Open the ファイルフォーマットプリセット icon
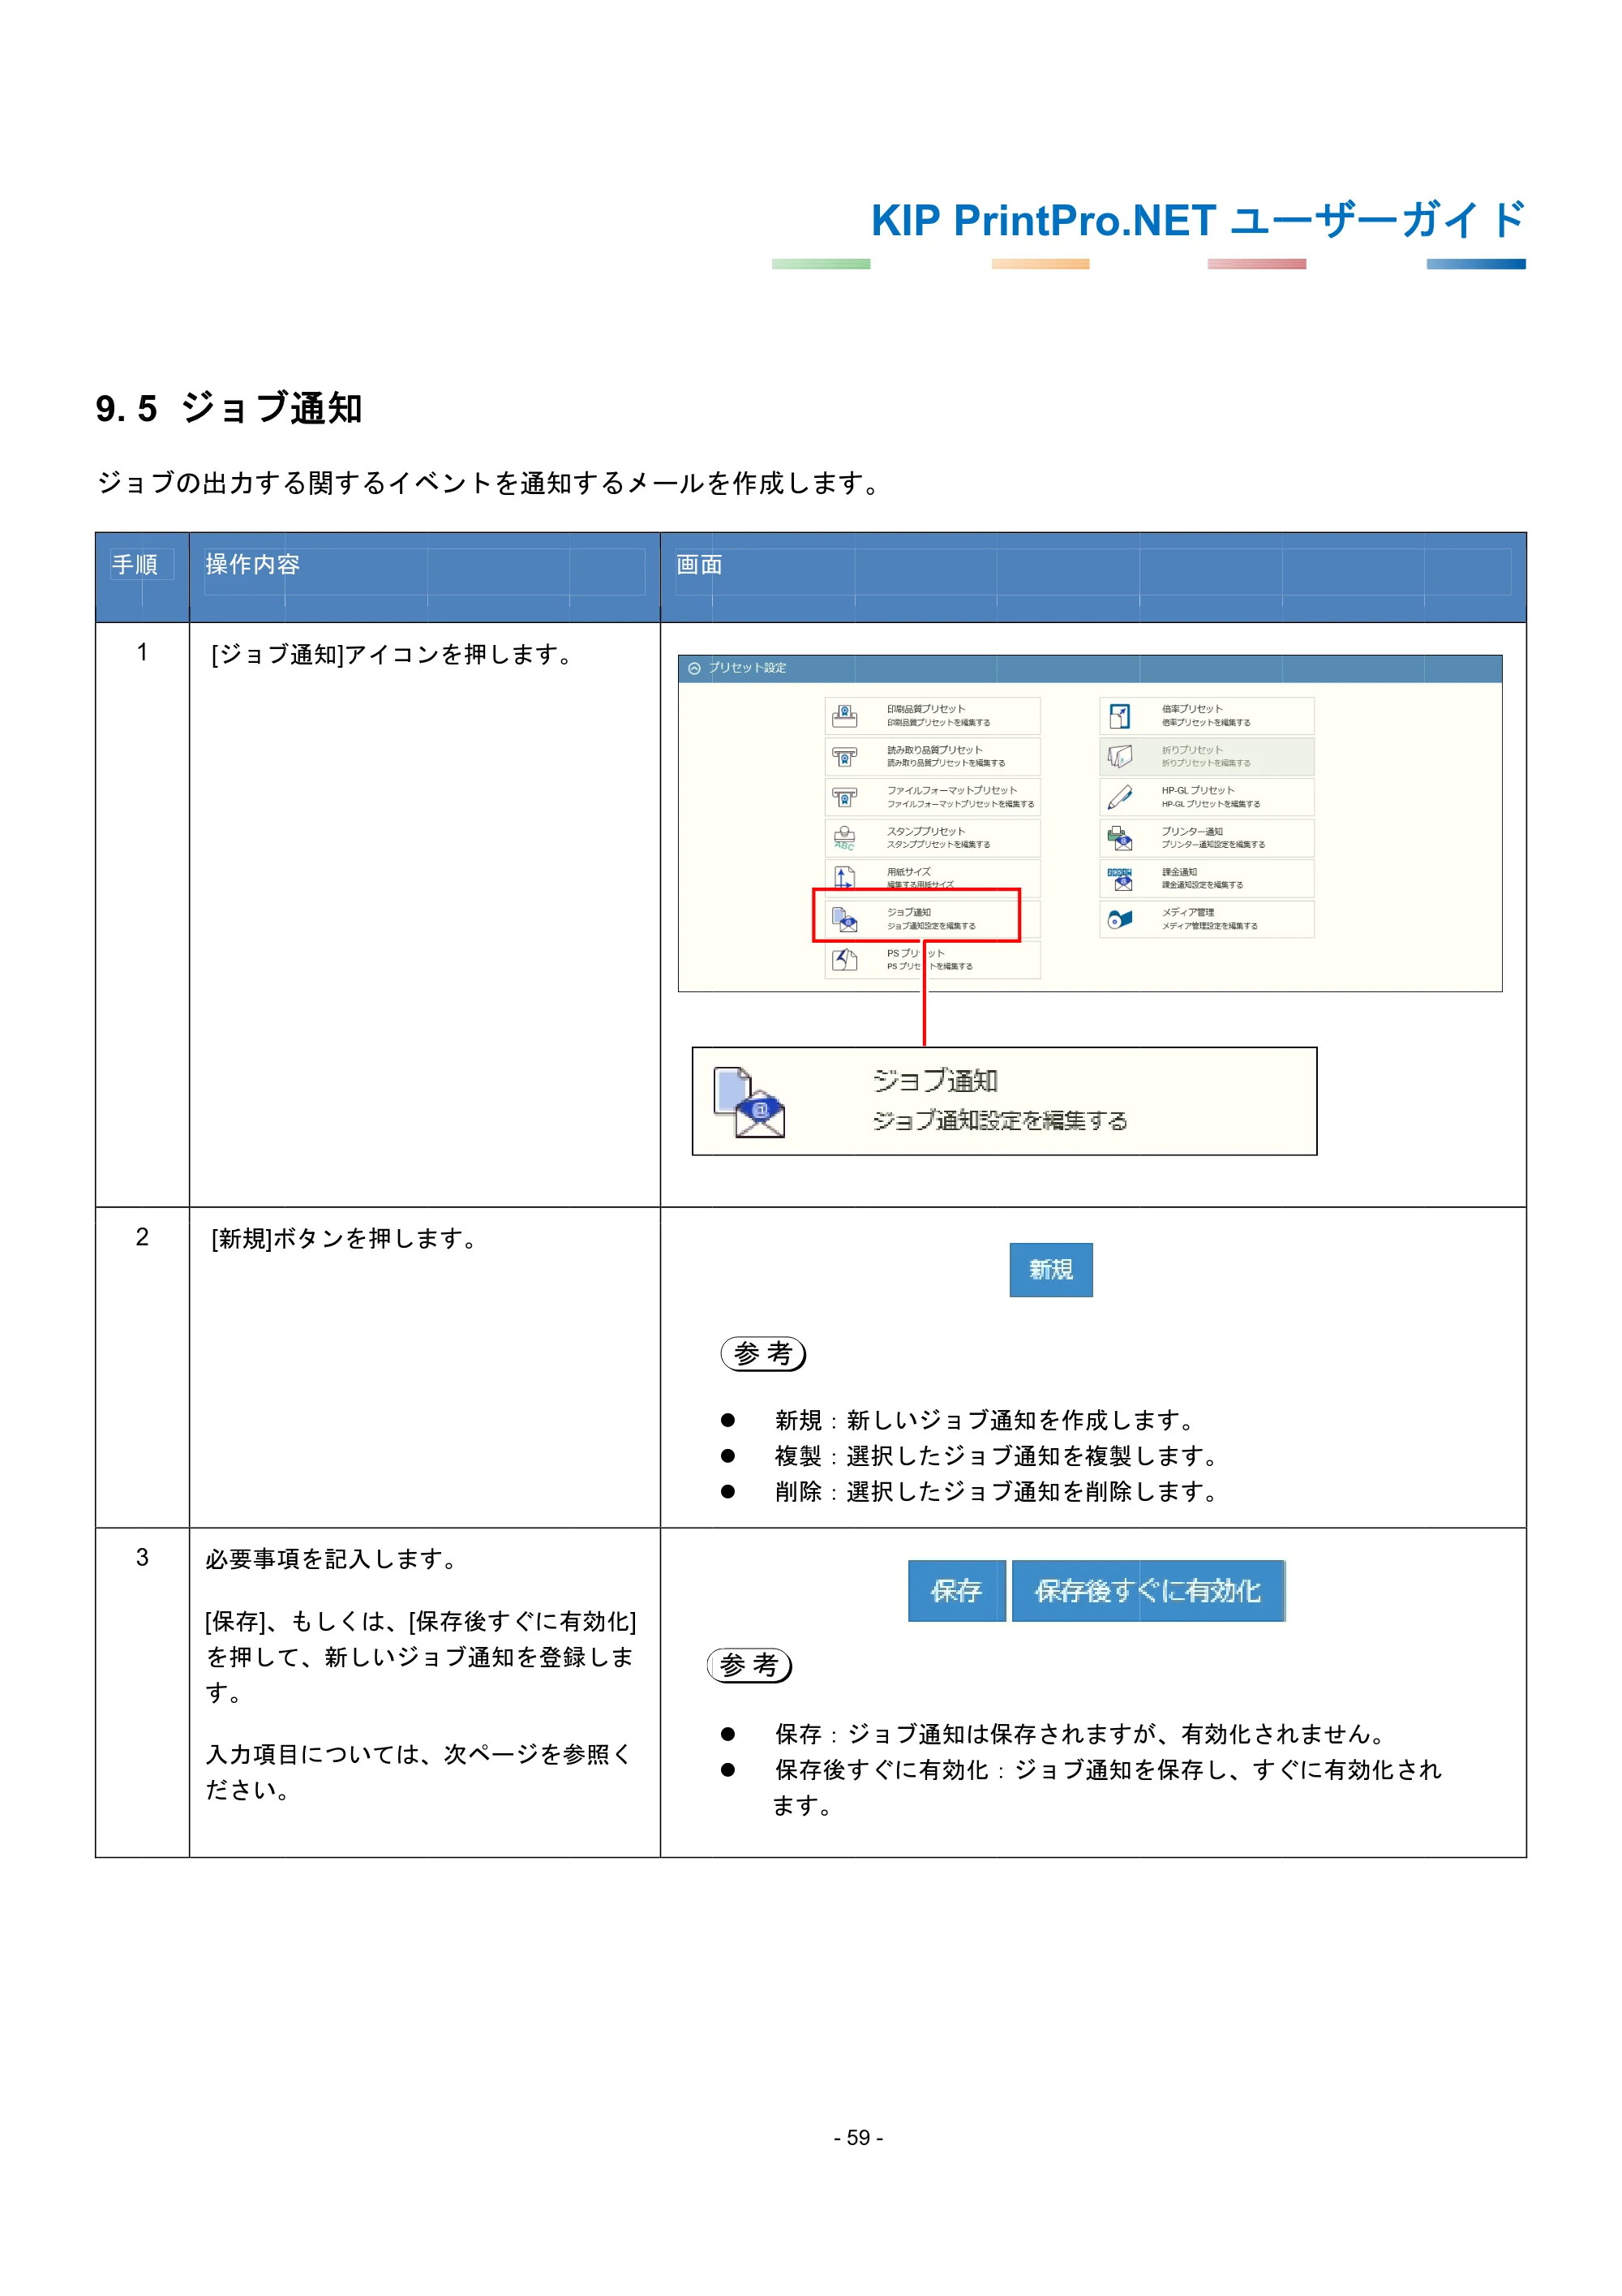The width and height of the screenshot is (1622, 2296). (844, 797)
